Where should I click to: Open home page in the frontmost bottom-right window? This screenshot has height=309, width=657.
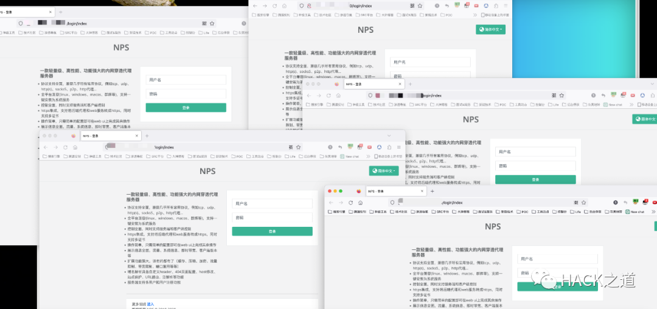(360, 203)
